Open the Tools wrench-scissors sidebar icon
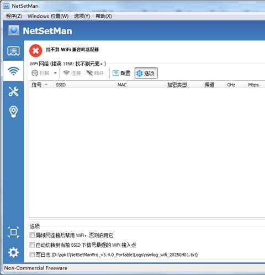 click(x=13, y=91)
